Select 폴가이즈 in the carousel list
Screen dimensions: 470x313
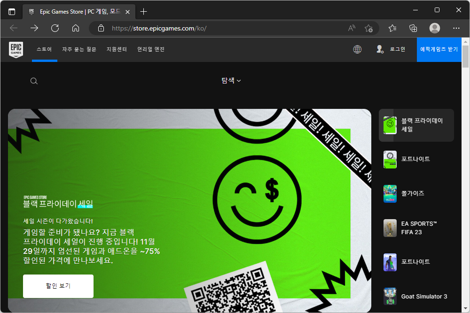416,194
